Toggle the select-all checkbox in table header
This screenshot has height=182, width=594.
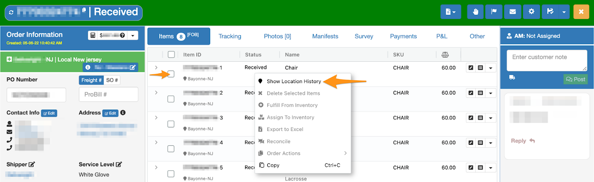[171, 54]
